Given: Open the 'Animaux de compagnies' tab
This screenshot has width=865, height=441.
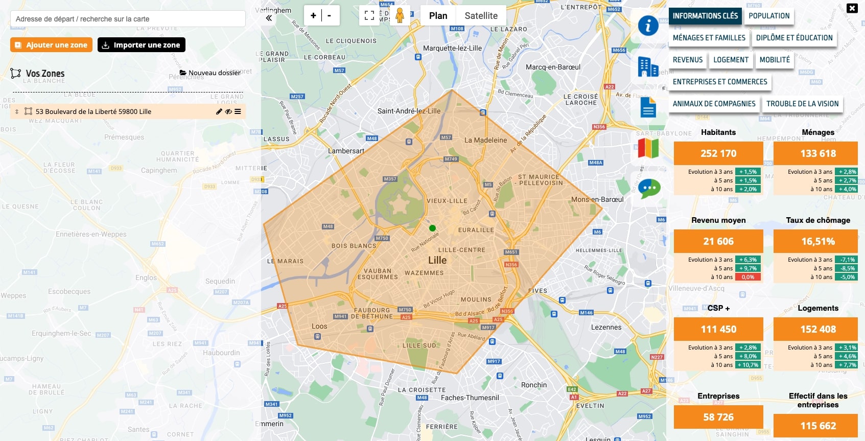Looking at the screenshot, I should point(714,104).
